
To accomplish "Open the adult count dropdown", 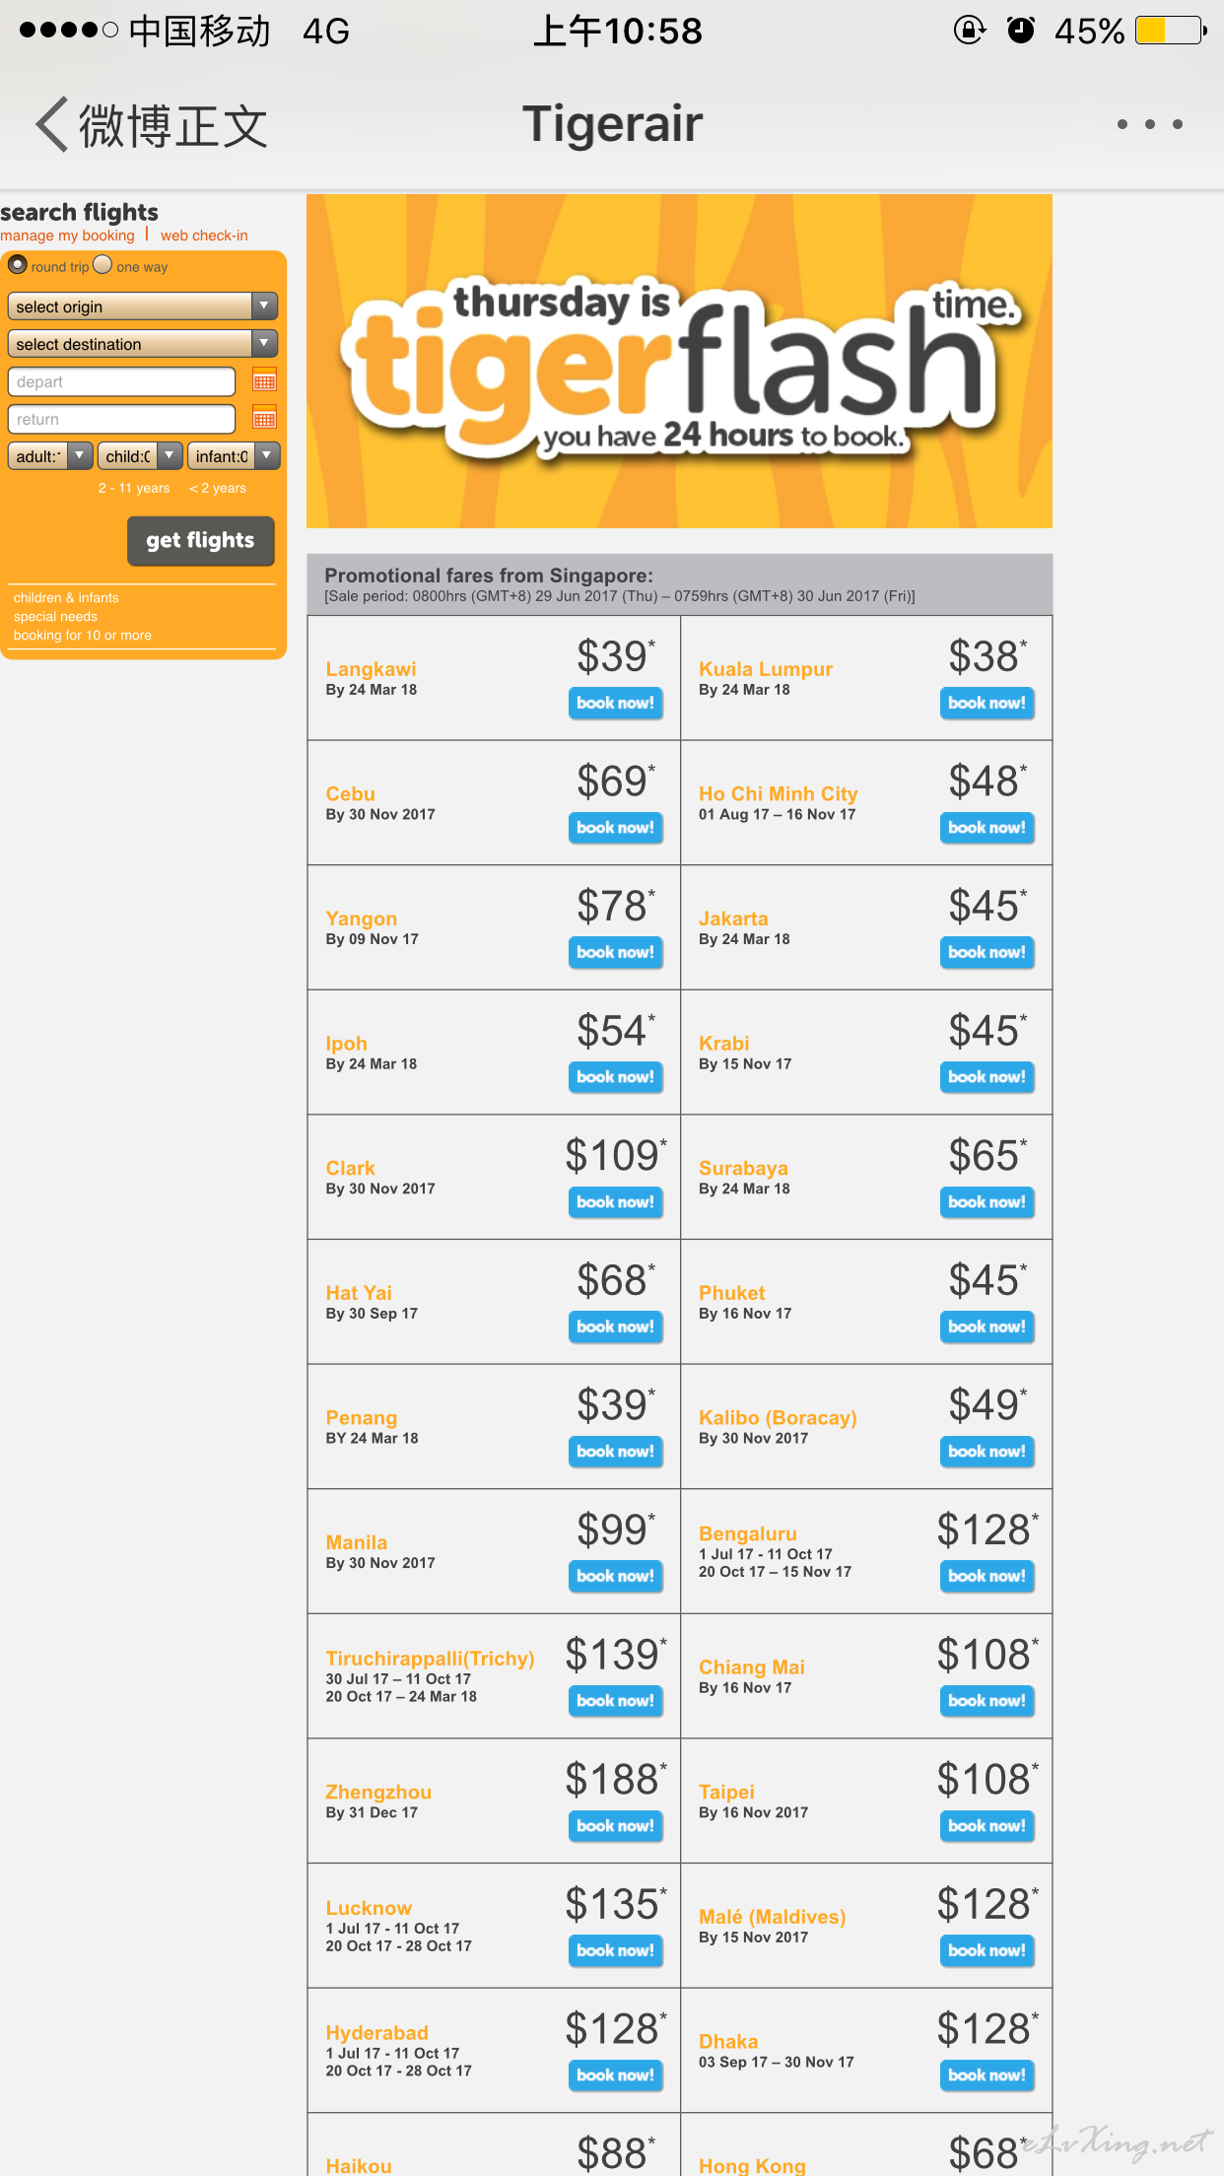I will point(50,456).
